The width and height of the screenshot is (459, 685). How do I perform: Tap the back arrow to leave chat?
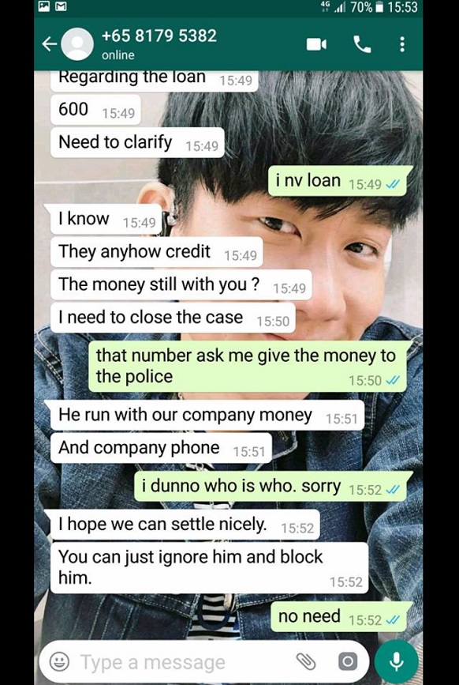(49, 44)
